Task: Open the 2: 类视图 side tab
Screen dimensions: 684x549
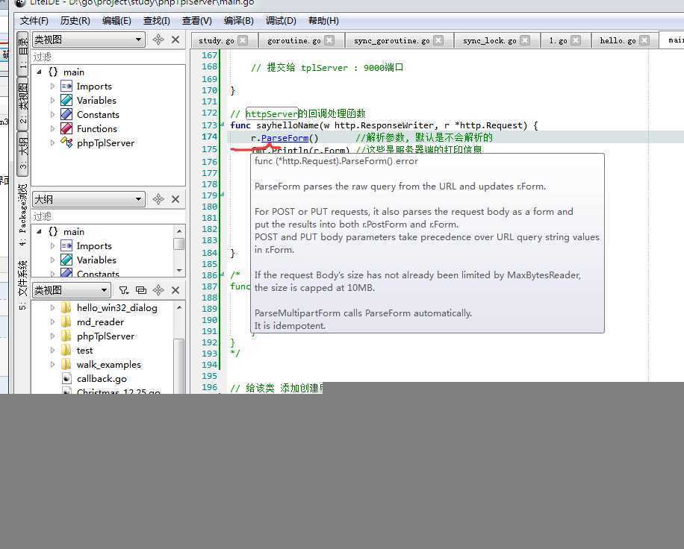Action: (22, 103)
